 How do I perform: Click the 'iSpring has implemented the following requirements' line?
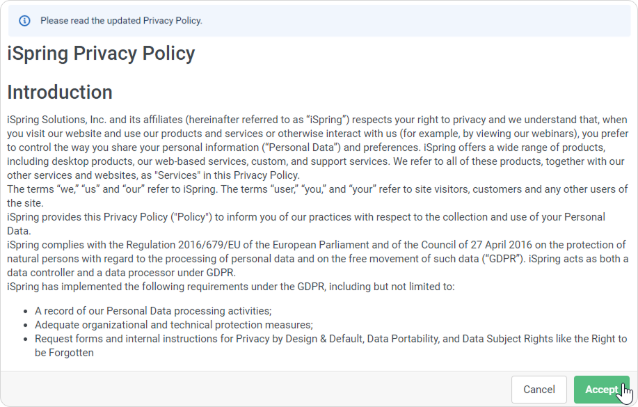[230, 287]
